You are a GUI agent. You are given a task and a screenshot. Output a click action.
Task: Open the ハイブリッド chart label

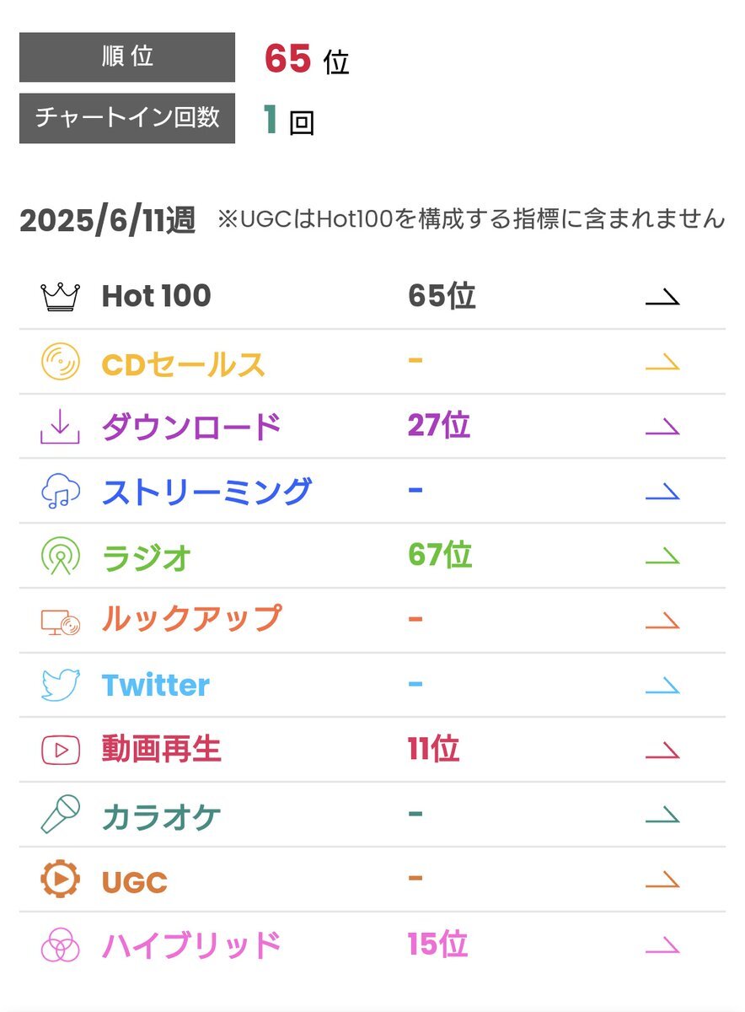191,945
